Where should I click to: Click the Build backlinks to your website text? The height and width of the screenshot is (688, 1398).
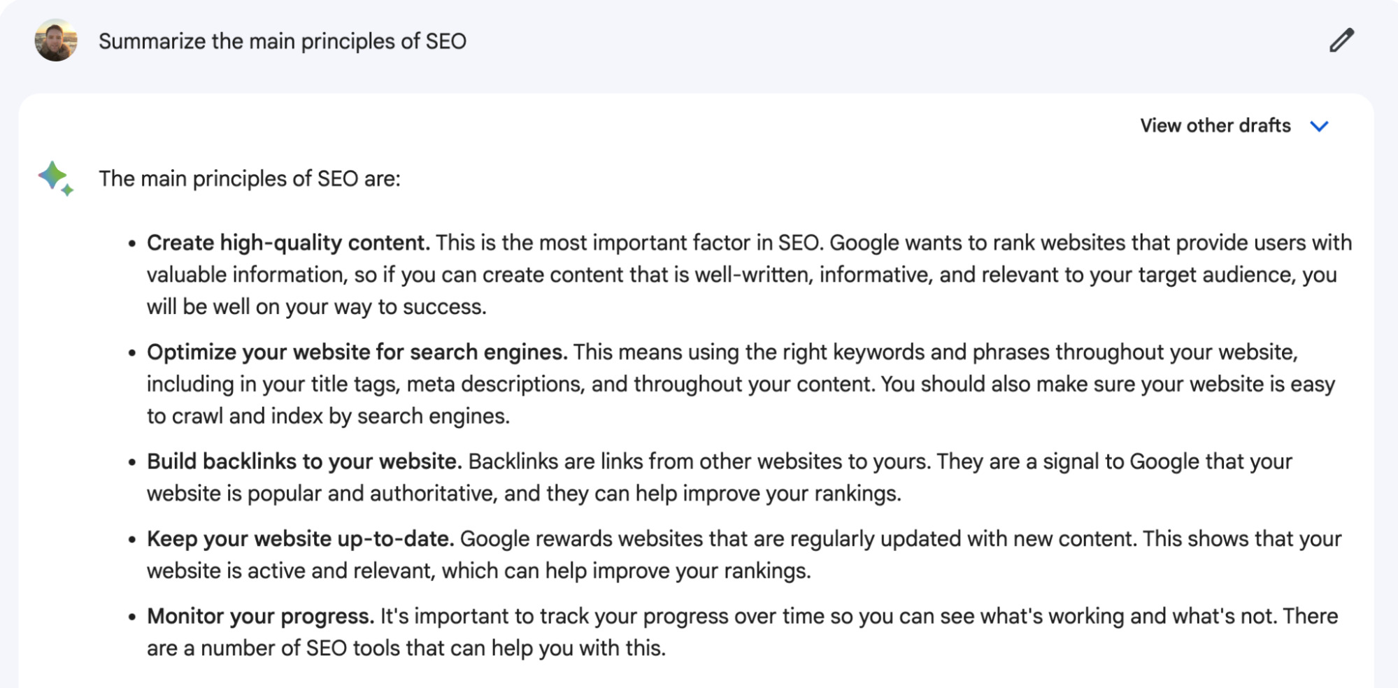303,461
